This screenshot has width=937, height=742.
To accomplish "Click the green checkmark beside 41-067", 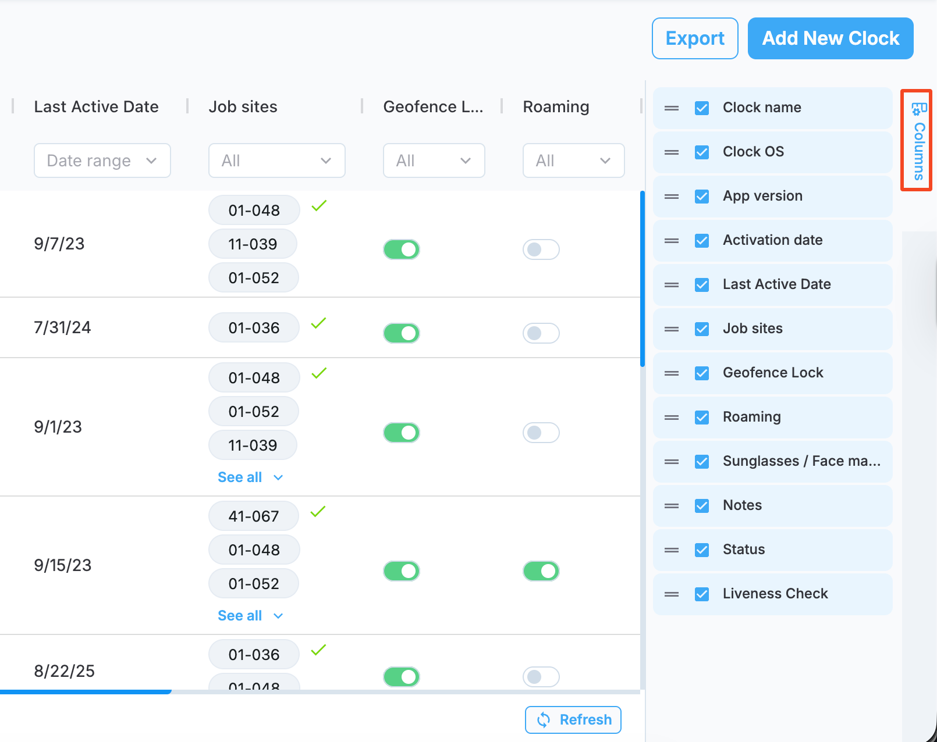I will coord(318,512).
